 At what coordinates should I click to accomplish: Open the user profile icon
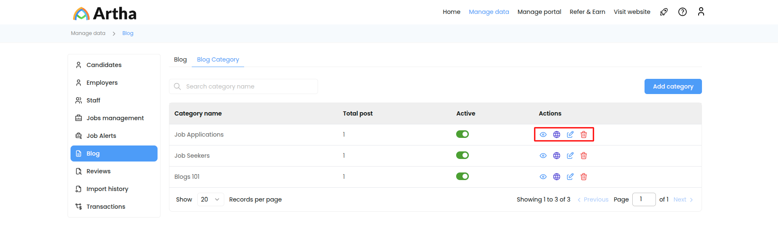click(x=701, y=12)
